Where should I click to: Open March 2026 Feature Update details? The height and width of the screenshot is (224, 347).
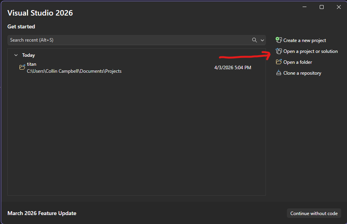click(x=42, y=213)
